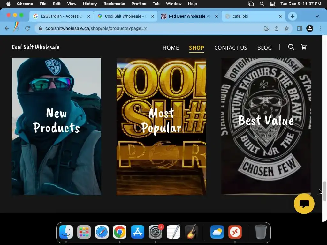This screenshot has width=327, height=245.
Task: Open the Weather app in the dock
Action: 217,232
